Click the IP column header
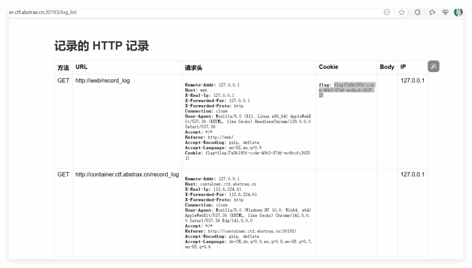 pyautogui.click(x=403, y=67)
